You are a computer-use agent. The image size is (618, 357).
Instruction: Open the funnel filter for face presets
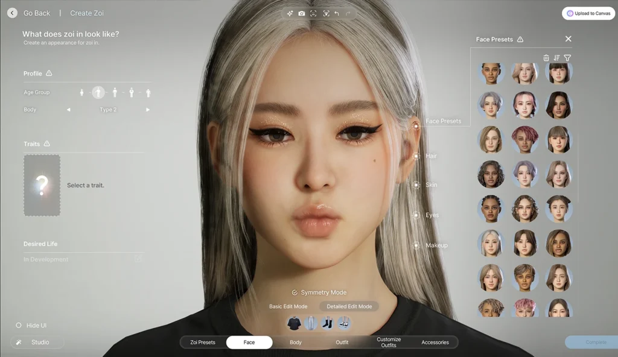(x=567, y=58)
